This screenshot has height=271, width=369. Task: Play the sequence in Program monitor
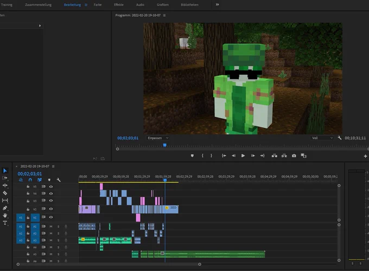243,156
